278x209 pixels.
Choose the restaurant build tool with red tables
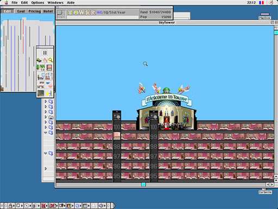click(41, 85)
